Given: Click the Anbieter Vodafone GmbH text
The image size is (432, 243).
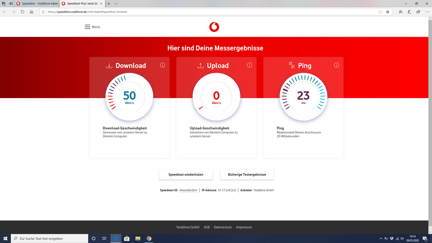Looking at the screenshot, I should pyautogui.click(x=257, y=190).
